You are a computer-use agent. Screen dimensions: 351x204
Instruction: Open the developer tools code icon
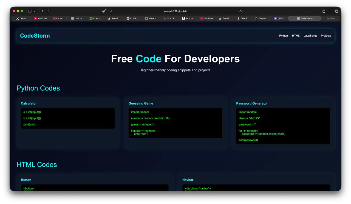(104, 11)
